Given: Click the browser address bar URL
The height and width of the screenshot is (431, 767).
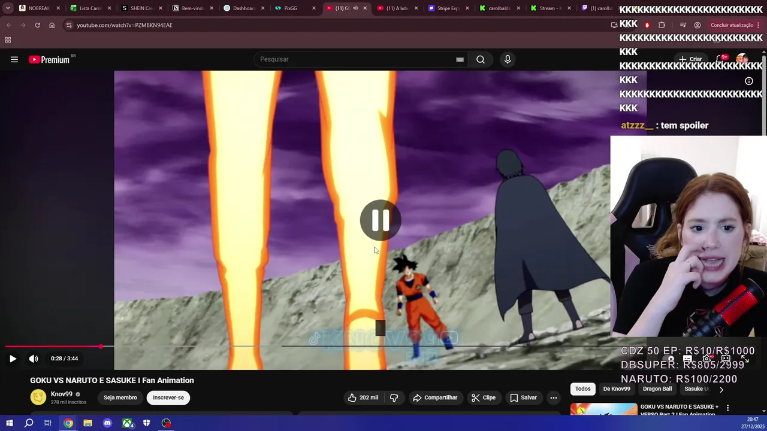Looking at the screenshot, I should click(x=125, y=25).
